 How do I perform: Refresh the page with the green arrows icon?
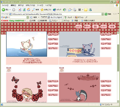pos(24,10)
